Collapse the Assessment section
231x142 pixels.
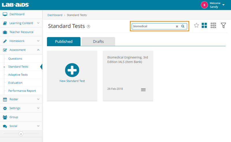pyautogui.click(x=38, y=50)
